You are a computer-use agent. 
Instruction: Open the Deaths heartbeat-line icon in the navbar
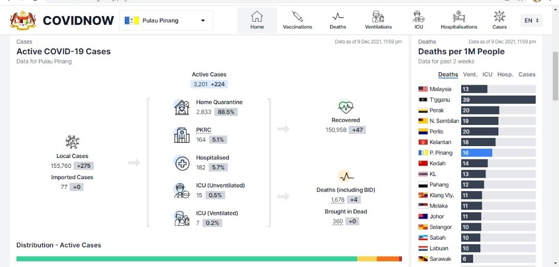point(337,17)
